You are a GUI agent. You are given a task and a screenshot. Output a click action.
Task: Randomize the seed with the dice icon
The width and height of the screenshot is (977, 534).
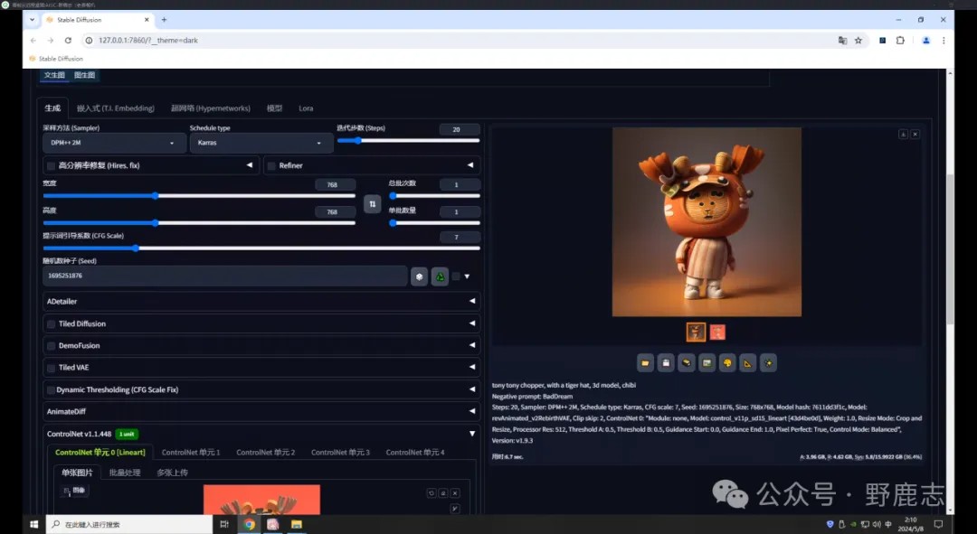click(420, 276)
